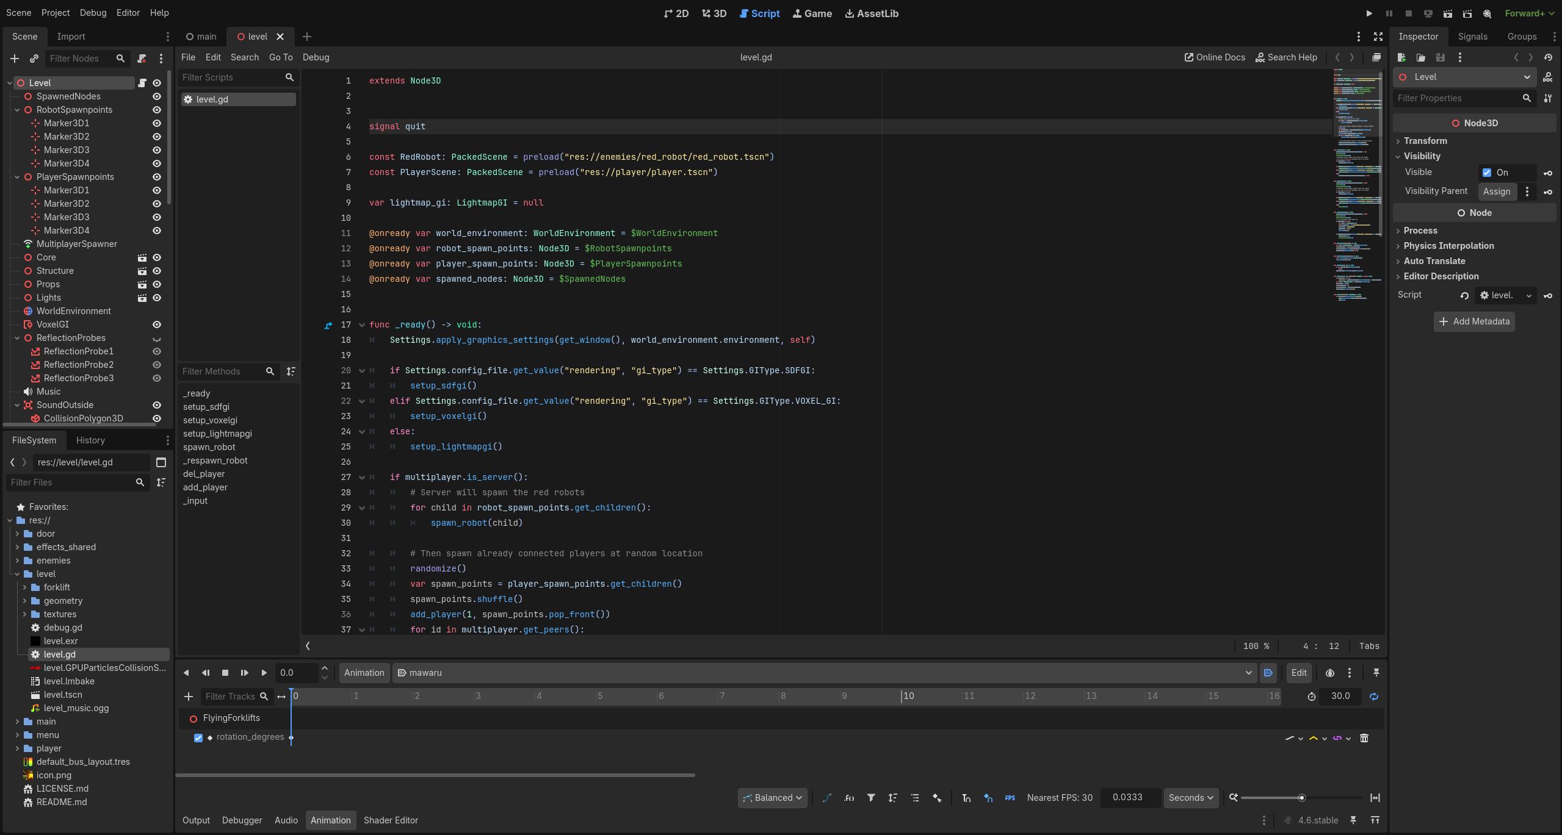This screenshot has height=835, width=1562.
Task: Expand the Transform section in Inspector
Action: tap(1425, 141)
